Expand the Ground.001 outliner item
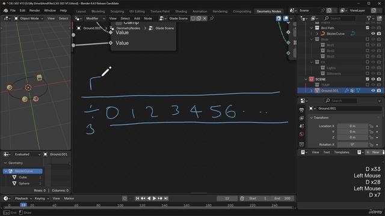 312,91
